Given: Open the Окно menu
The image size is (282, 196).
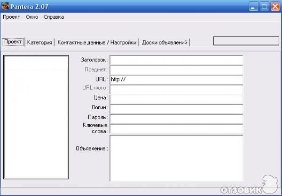Looking at the screenshot, I should (x=32, y=17).
